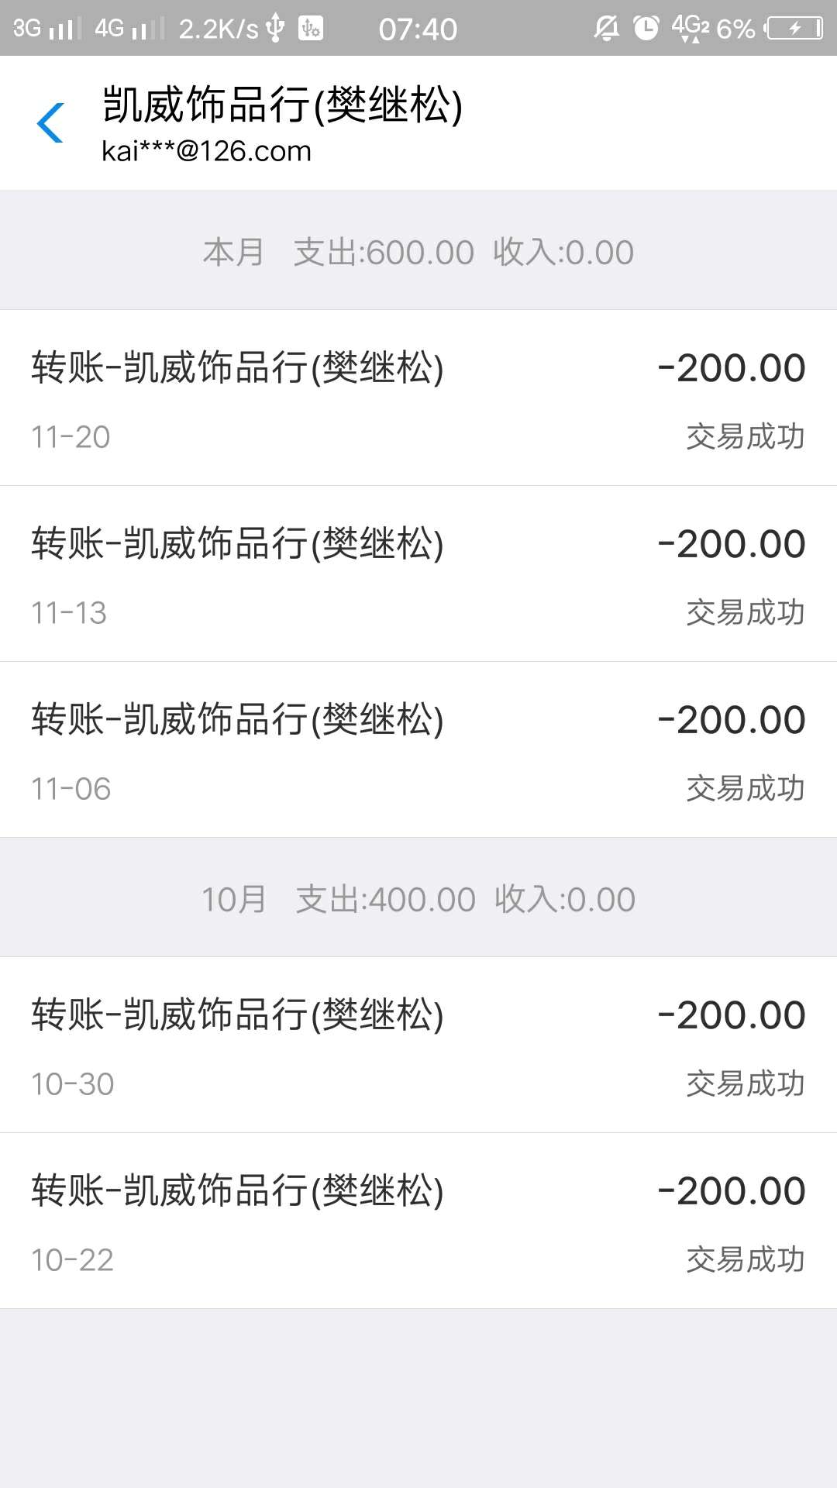Tap the 凯威饰品行(樊继松) page title
This screenshot has width=837, height=1488.
tap(283, 105)
